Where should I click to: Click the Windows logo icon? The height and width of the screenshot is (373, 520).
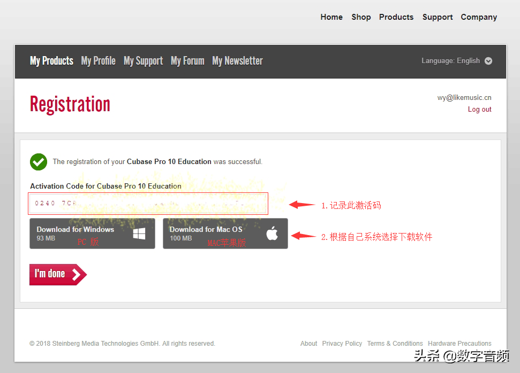[x=139, y=234]
